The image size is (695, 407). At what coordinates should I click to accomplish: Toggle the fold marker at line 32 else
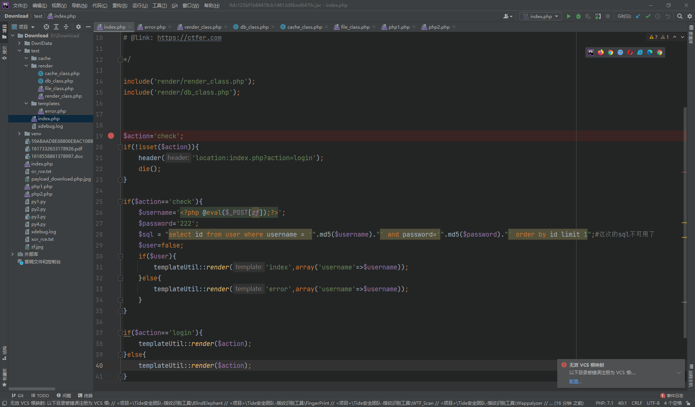click(x=120, y=278)
